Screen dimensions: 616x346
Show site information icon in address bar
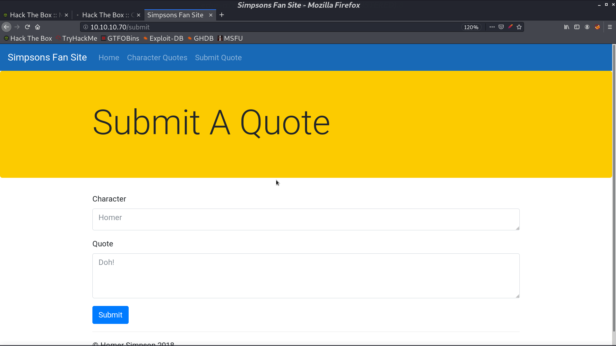(x=86, y=27)
